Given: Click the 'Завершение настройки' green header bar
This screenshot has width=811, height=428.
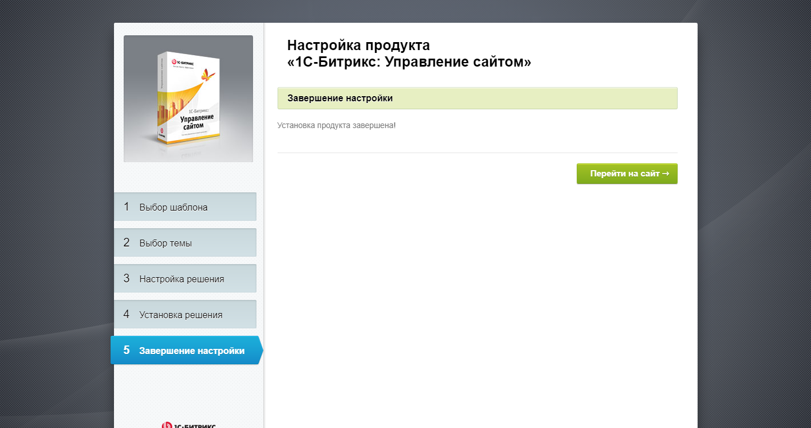Looking at the screenshot, I should click(x=477, y=98).
